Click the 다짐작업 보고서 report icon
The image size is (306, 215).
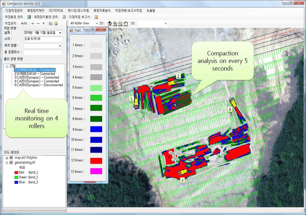click(x=96, y=17)
